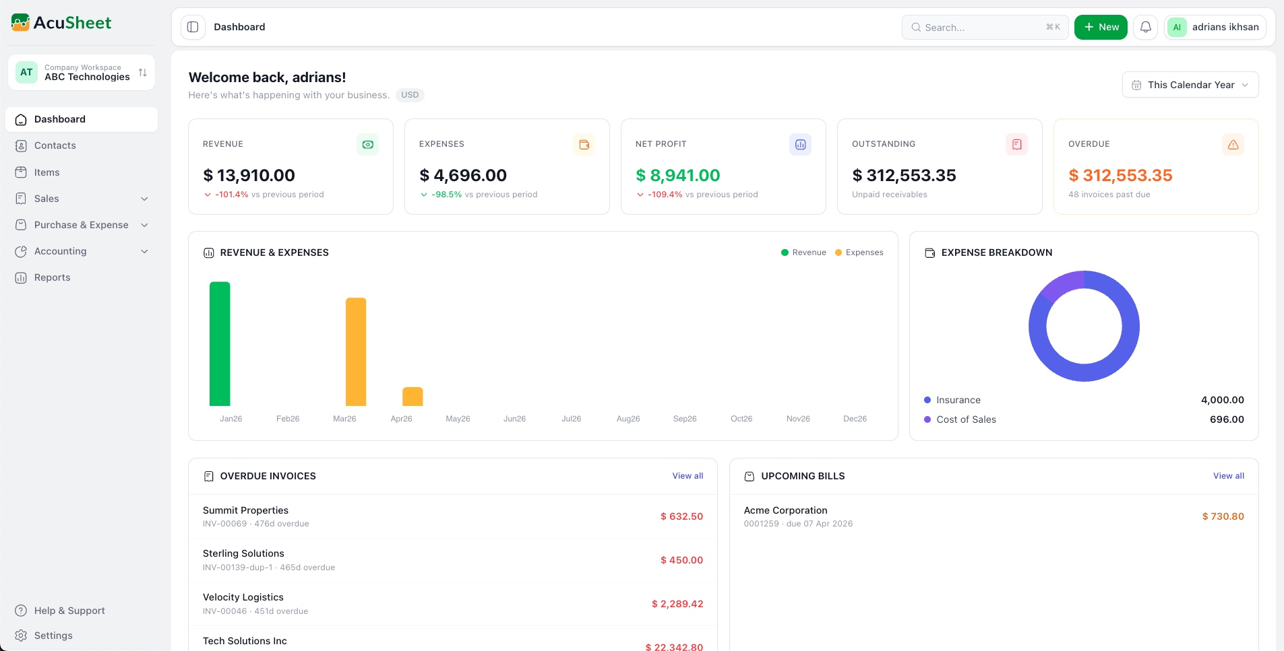Click the Items icon in sidebar
Screen dimensions: 1284x651
click(21, 172)
